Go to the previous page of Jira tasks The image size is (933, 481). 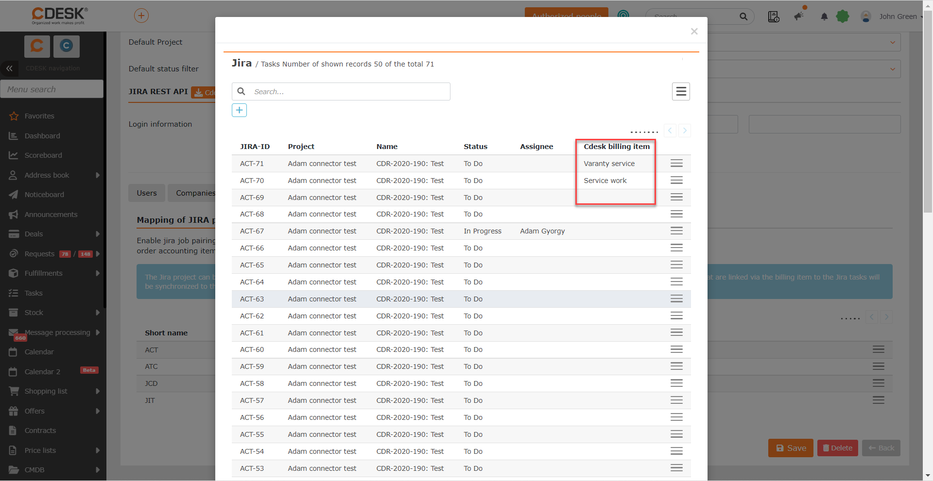coord(670,131)
